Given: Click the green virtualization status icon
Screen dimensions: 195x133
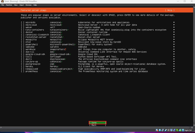Looking at the screenshot, I should (177, 130).
